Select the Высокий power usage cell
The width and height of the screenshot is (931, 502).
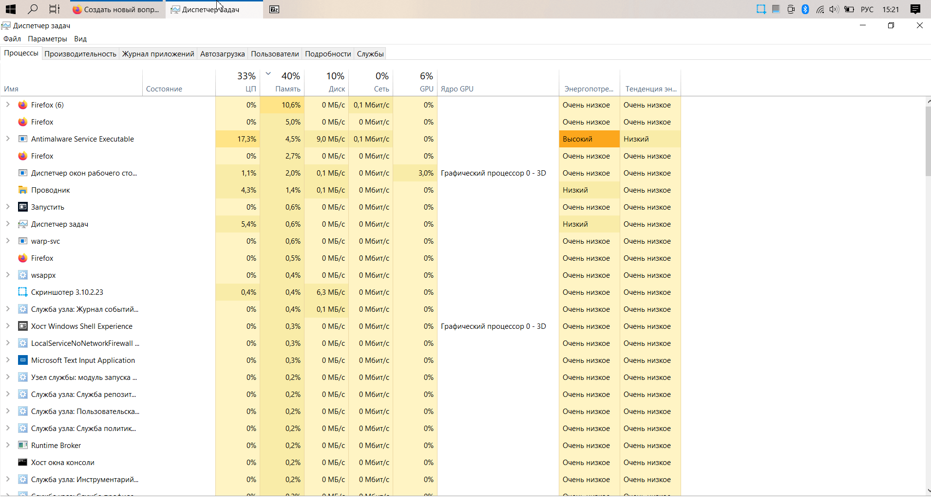(589, 139)
